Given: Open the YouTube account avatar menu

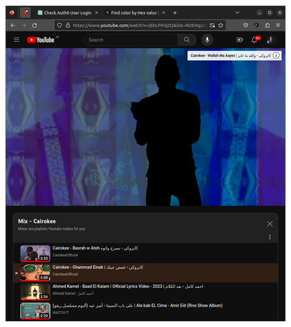Looking at the screenshot, I should [x=271, y=40].
